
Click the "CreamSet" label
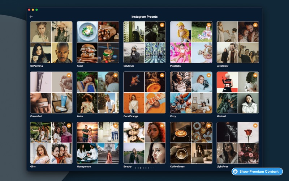point(36,116)
